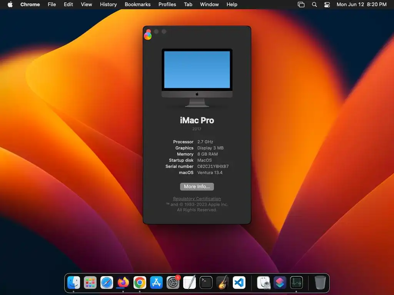Open Disk Utility from the Dock

[263, 282]
